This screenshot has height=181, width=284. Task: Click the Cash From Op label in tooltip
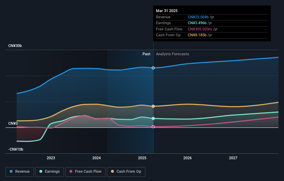pos(168,35)
